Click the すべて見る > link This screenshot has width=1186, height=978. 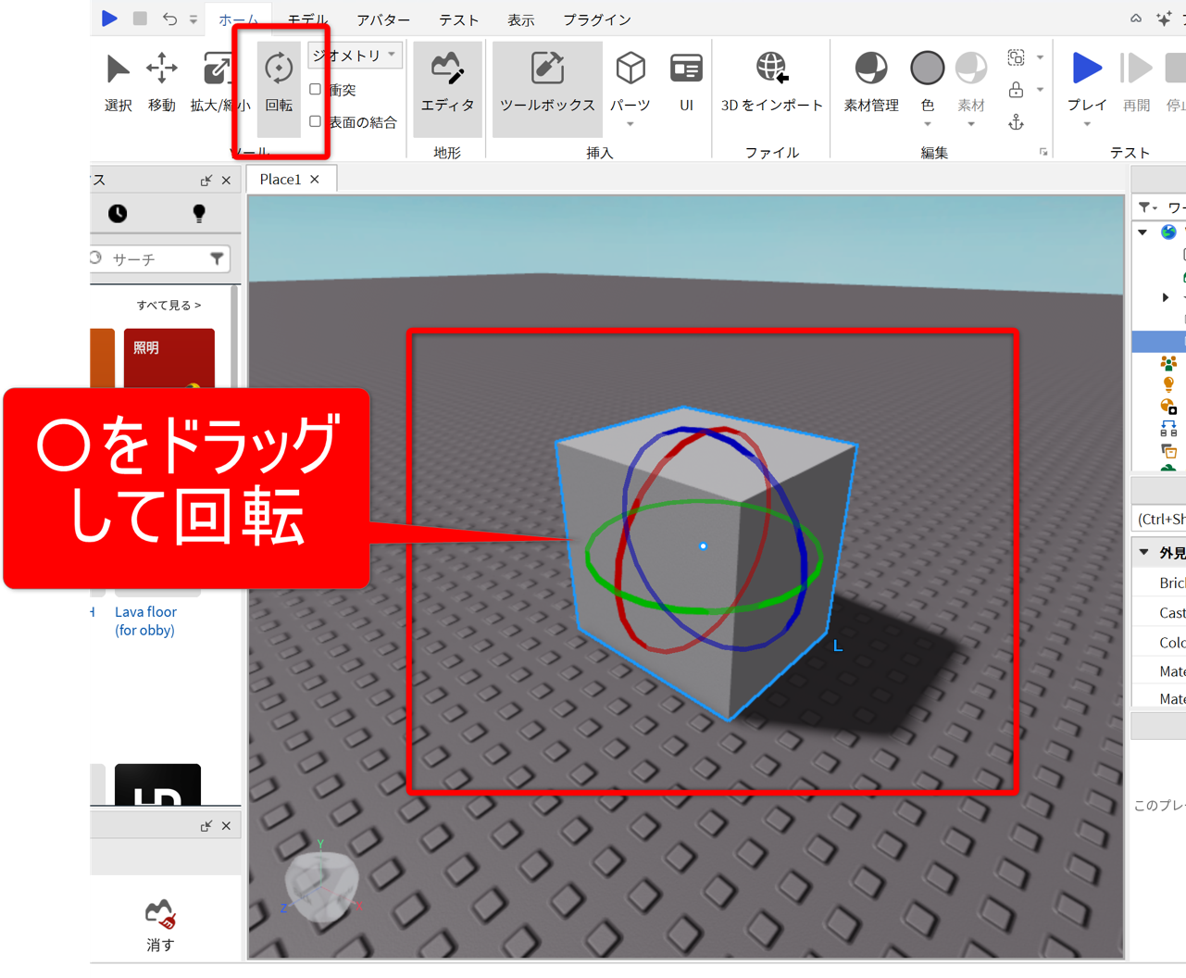tap(169, 305)
